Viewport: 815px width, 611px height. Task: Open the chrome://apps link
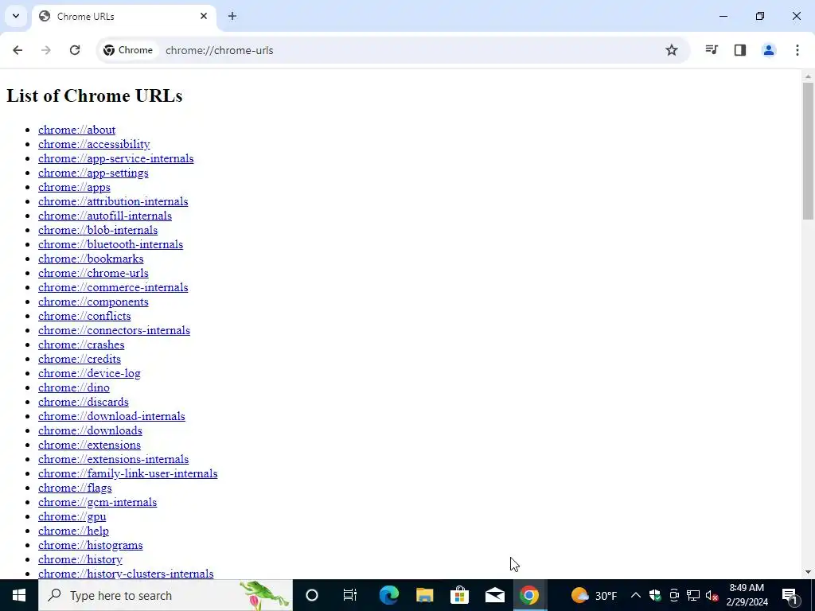[74, 187]
